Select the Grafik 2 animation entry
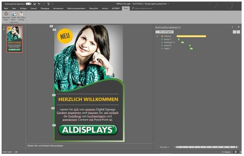 (167, 49)
